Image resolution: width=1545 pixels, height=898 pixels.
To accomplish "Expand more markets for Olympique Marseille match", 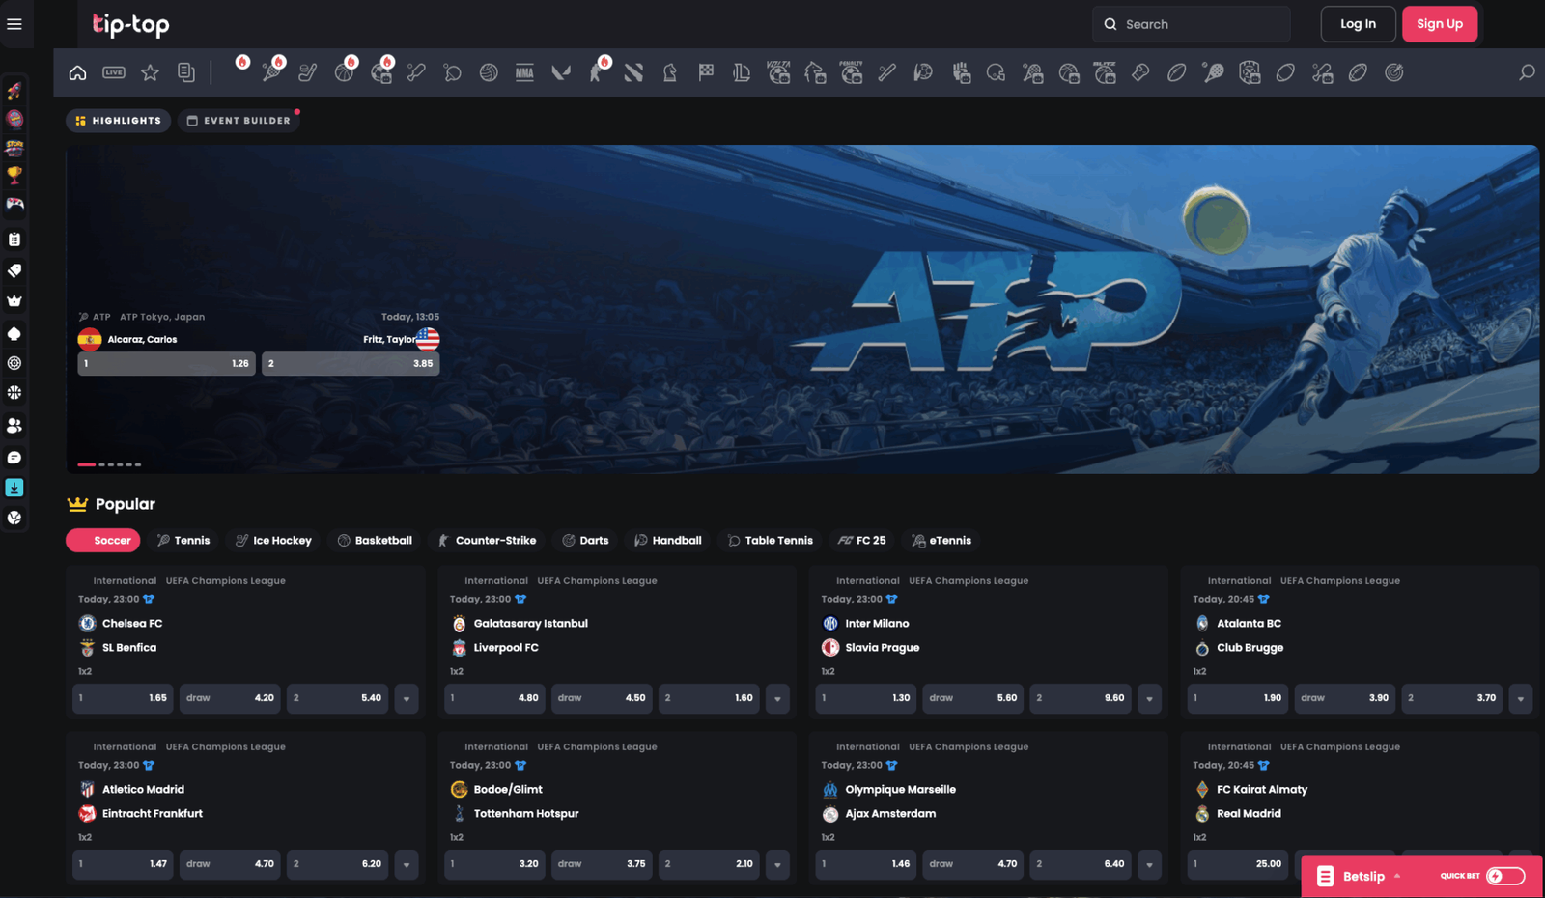I will click(1149, 864).
